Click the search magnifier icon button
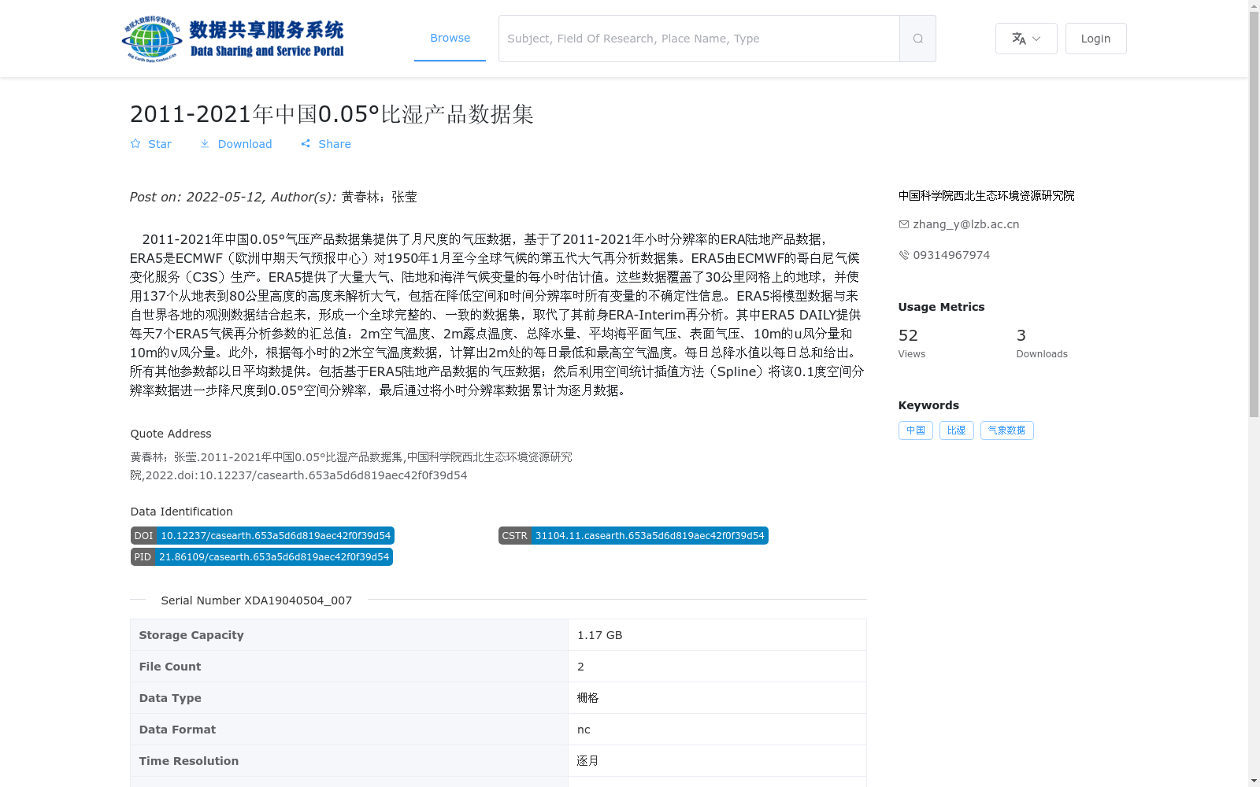1260x787 pixels. [x=917, y=39]
